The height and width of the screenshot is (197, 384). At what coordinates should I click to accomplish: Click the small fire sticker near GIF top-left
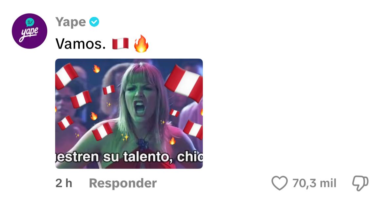[96, 69]
